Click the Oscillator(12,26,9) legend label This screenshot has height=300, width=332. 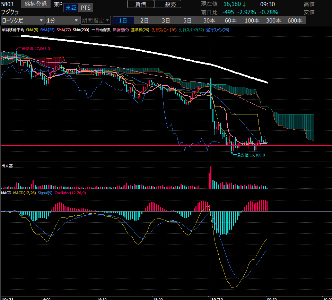(70, 192)
